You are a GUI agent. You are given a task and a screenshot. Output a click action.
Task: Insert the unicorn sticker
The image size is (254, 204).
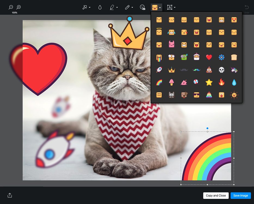click(x=234, y=70)
